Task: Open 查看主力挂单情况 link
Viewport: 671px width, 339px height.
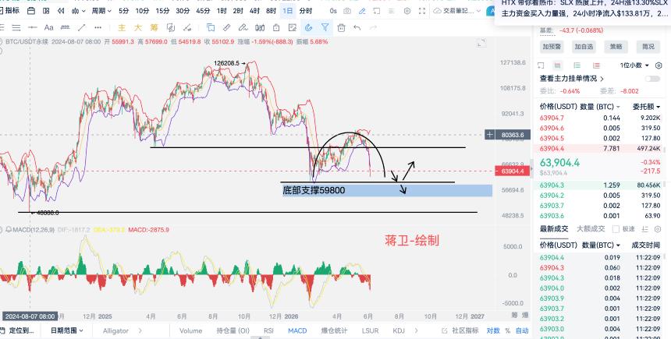Action: click(x=572, y=79)
